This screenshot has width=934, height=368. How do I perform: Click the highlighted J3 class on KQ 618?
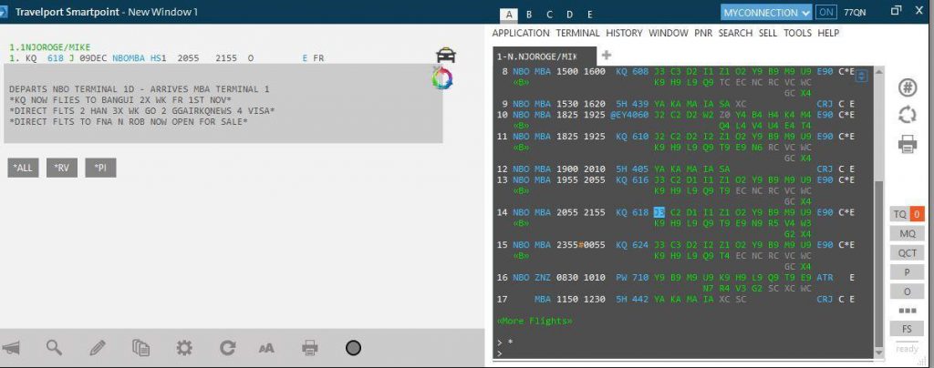[x=659, y=212]
